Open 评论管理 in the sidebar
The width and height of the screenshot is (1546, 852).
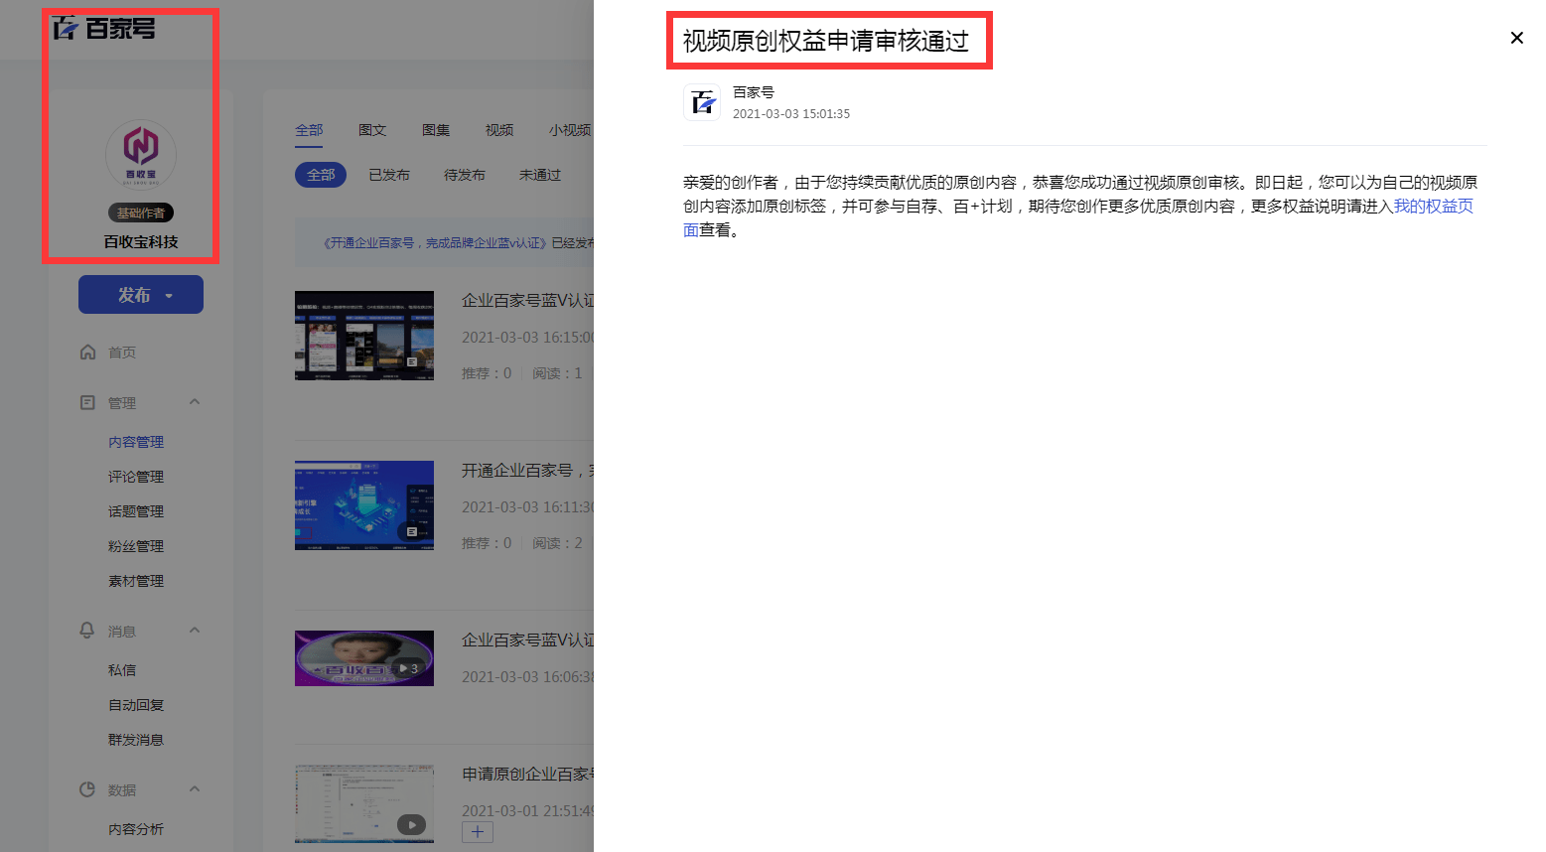pyautogui.click(x=136, y=477)
